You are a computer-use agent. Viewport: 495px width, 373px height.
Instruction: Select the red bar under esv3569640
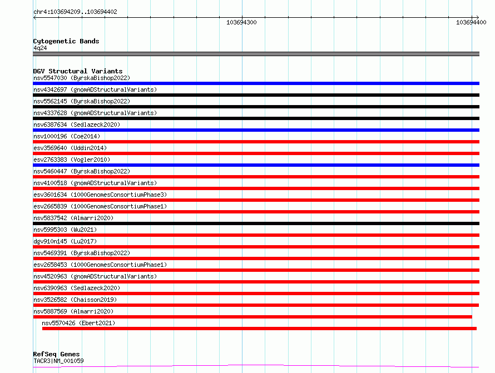(256, 153)
